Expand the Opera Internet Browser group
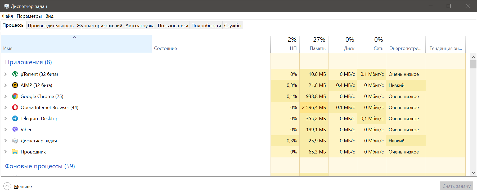The image size is (477, 196). coord(6,108)
